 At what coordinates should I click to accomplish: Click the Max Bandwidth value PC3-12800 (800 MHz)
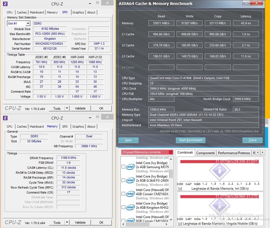[x=50, y=34]
